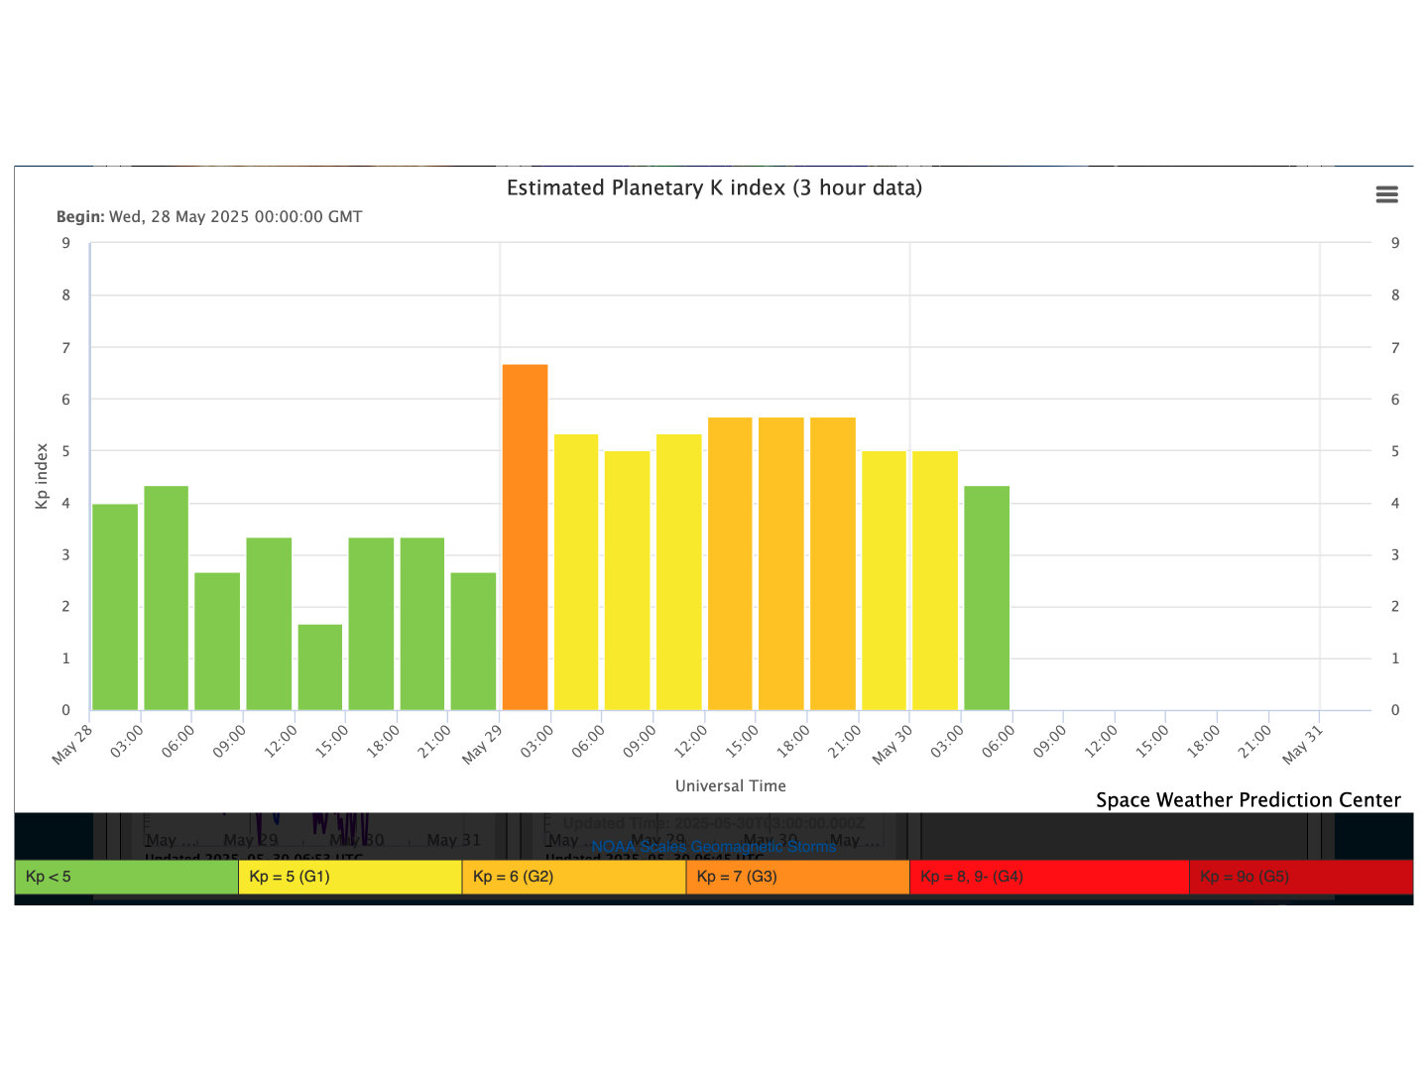Open the 'NOAA Scales Geomagnetic Storms' link
1428x1071 pixels.
(x=714, y=847)
